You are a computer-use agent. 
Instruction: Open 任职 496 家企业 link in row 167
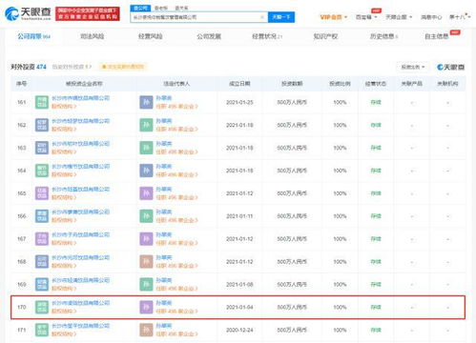coord(176,243)
